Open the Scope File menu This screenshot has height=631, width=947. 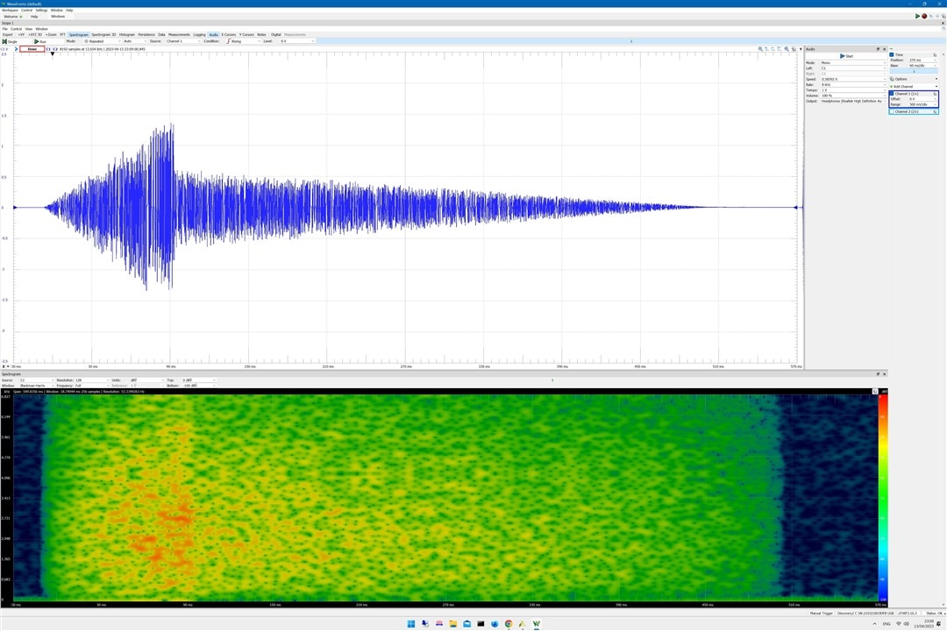[x=5, y=29]
